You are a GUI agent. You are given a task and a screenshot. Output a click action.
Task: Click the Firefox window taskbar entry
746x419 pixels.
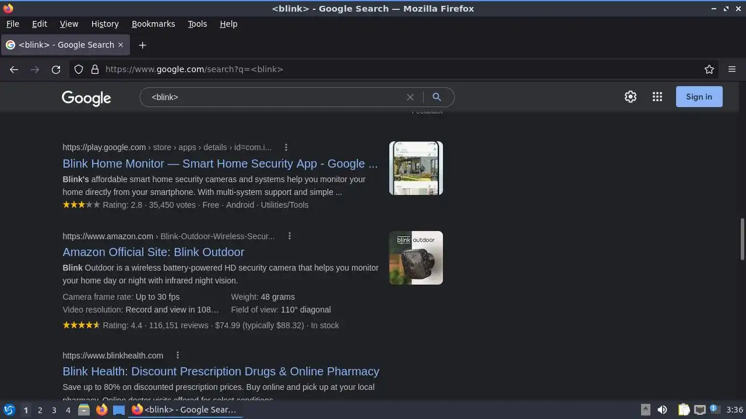point(185,410)
